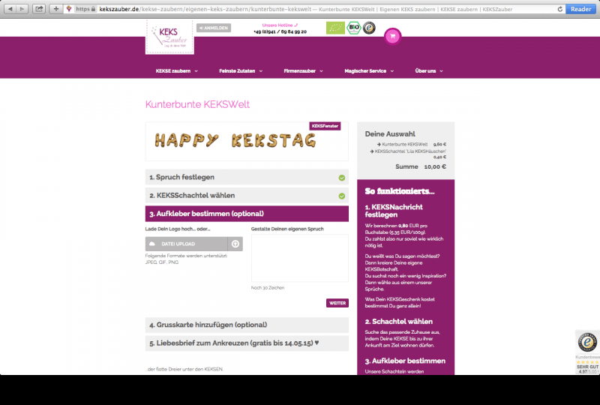Open the KEKSE zaubern menu
600x405 pixels.
tap(177, 70)
